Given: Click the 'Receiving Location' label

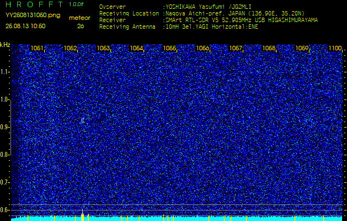Looking at the screenshot, I should coord(129,13).
